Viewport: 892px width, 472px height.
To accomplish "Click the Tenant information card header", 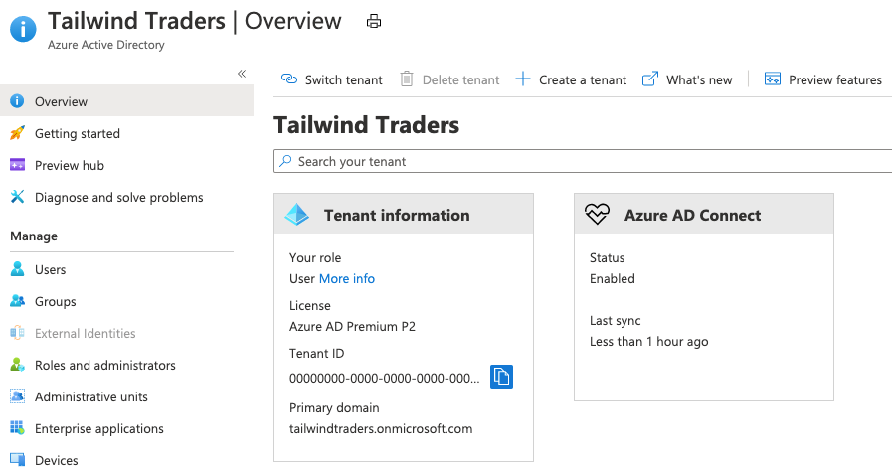I will pyautogui.click(x=404, y=214).
